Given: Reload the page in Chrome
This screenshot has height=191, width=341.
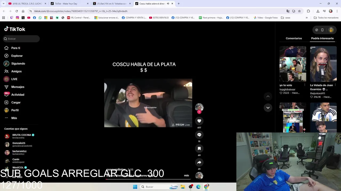Looking at the screenshot, I should pos(17,11).
